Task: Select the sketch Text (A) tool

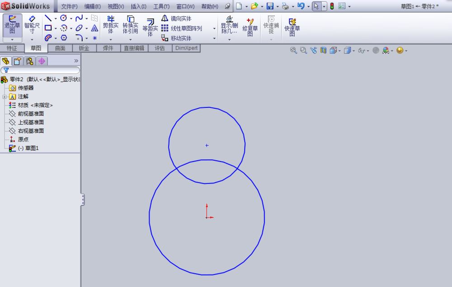Action: 94,28
